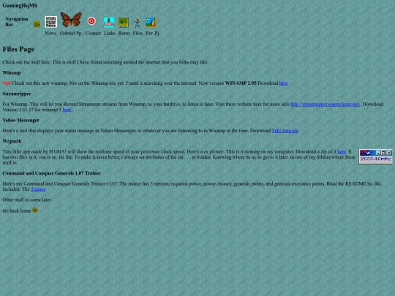395x296 pixels.
Task: Download the Yah!Amp.zip file
Action: 285,131
